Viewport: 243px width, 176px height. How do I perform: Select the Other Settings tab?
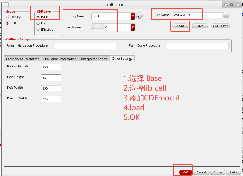(122, 58)
